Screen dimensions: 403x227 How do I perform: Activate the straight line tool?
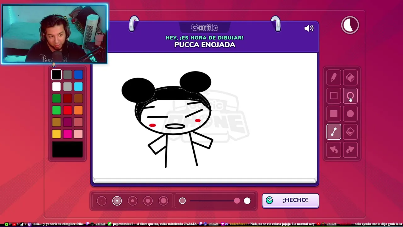click(x=334, y=132)
